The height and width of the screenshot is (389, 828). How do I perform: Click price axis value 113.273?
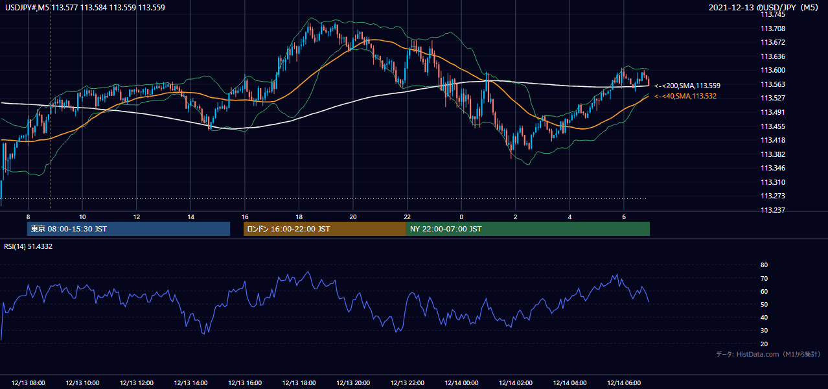[772, 196]
